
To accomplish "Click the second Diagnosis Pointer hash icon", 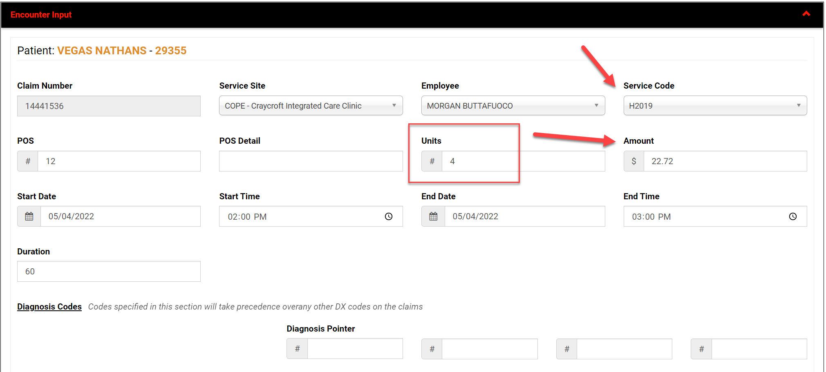I will [x=432, y=349].
